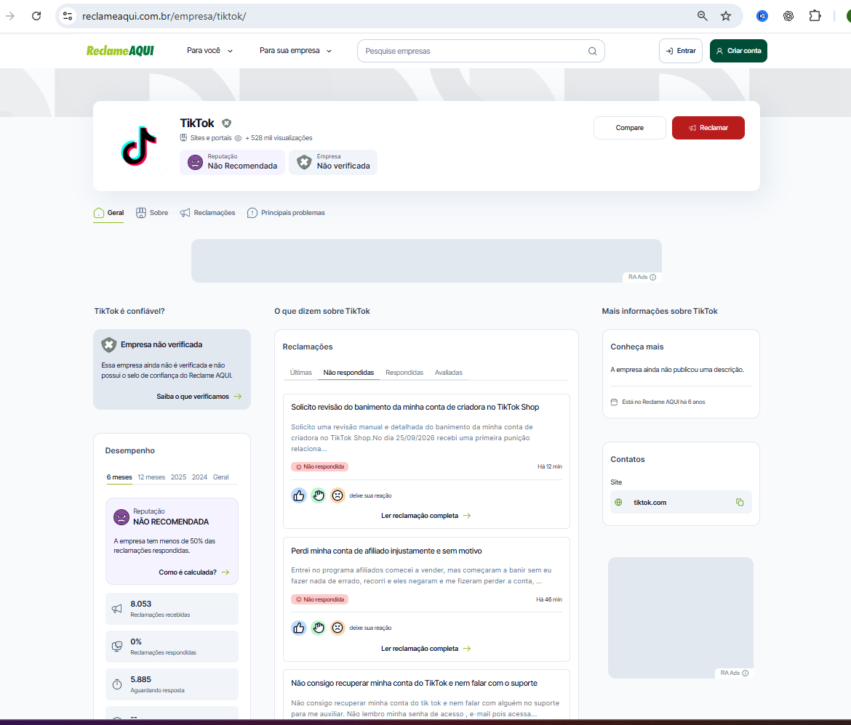851x725 pixels.
Task: Open complaint Não consigo recuperar minha conta
Action: (x=414, y=684)
